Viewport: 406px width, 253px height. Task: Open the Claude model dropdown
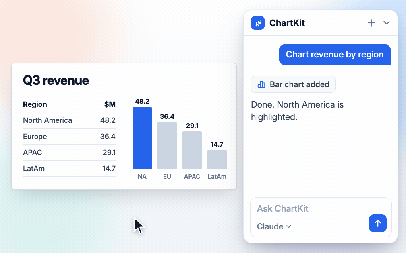coord(274,226)
